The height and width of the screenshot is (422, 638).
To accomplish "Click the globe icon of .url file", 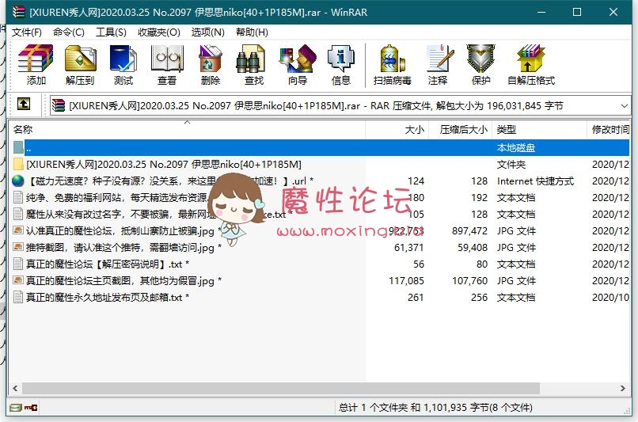I will pos(18,181).
